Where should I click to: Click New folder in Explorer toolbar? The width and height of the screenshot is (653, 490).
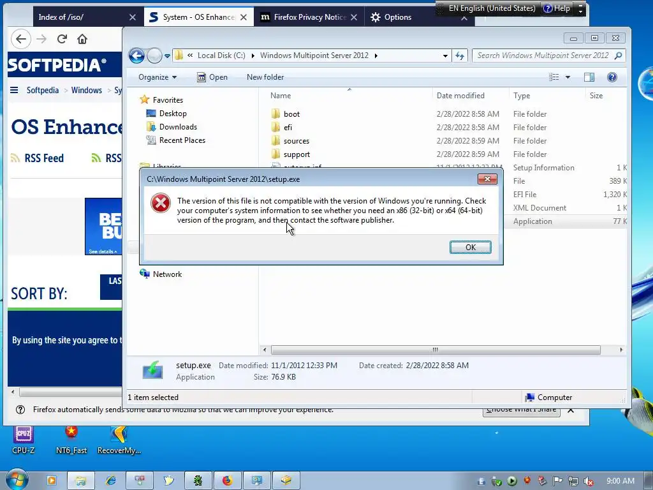click(265, 77)
